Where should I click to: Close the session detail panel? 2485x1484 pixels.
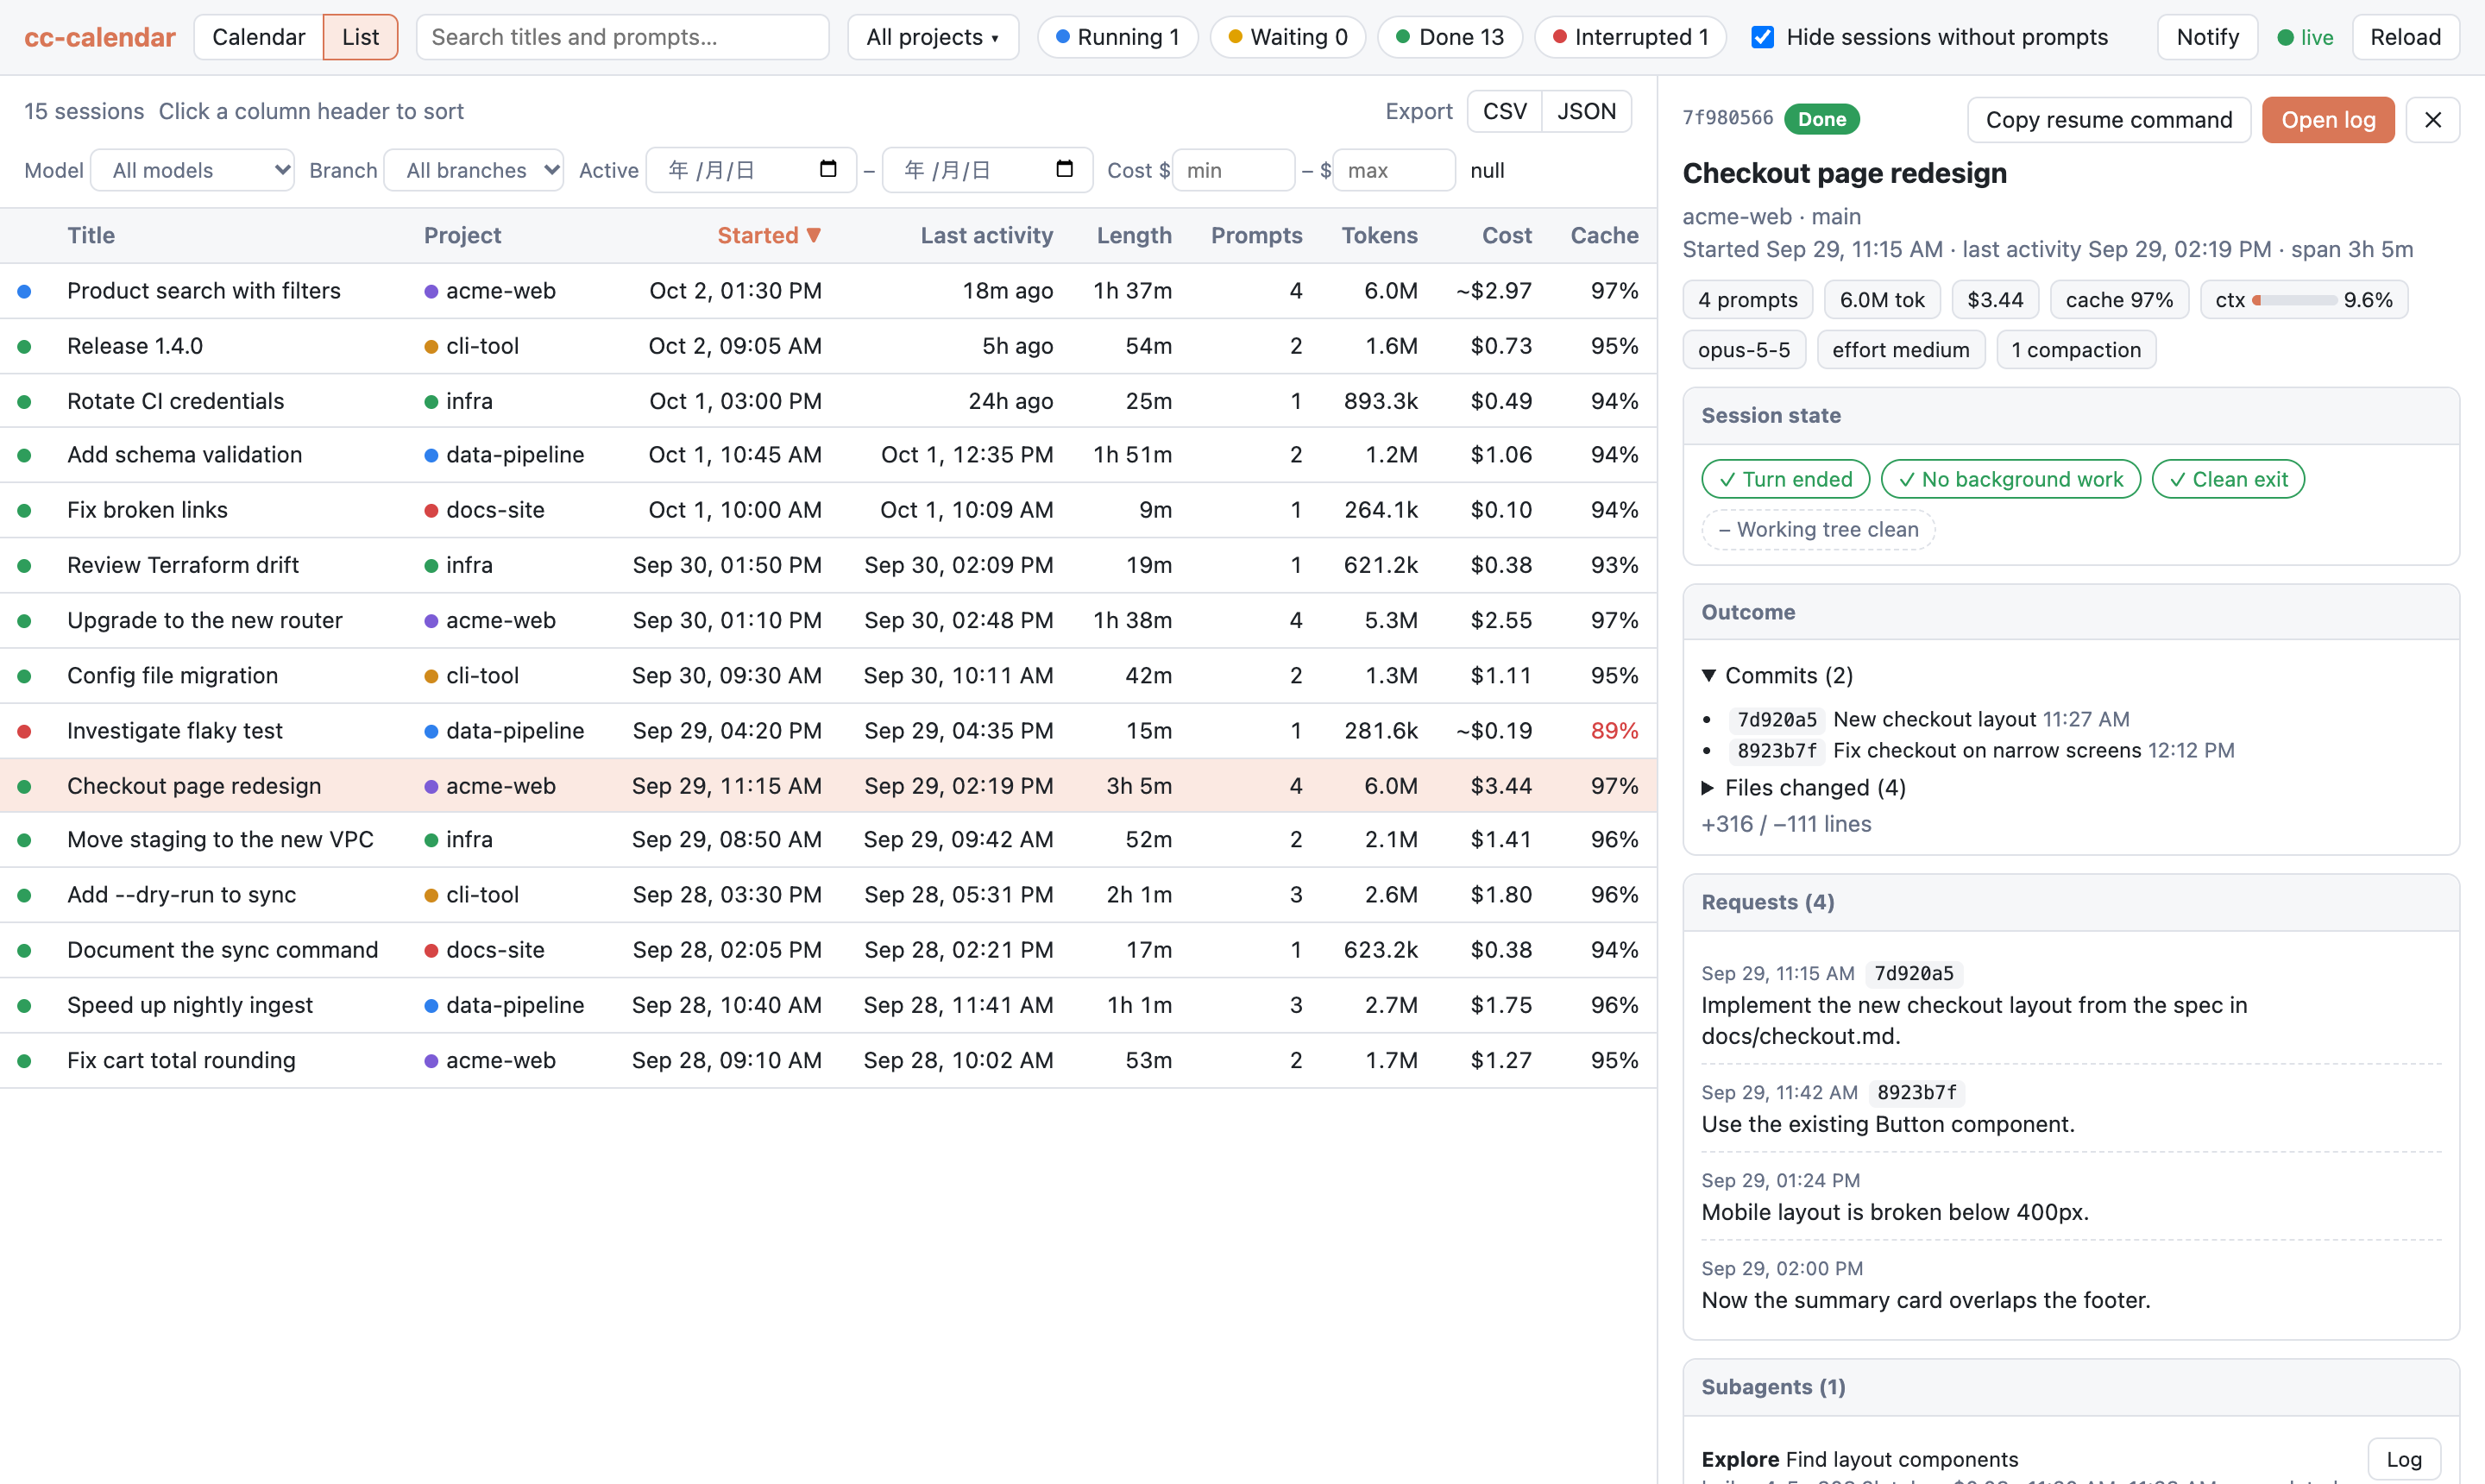[2432, 120]
